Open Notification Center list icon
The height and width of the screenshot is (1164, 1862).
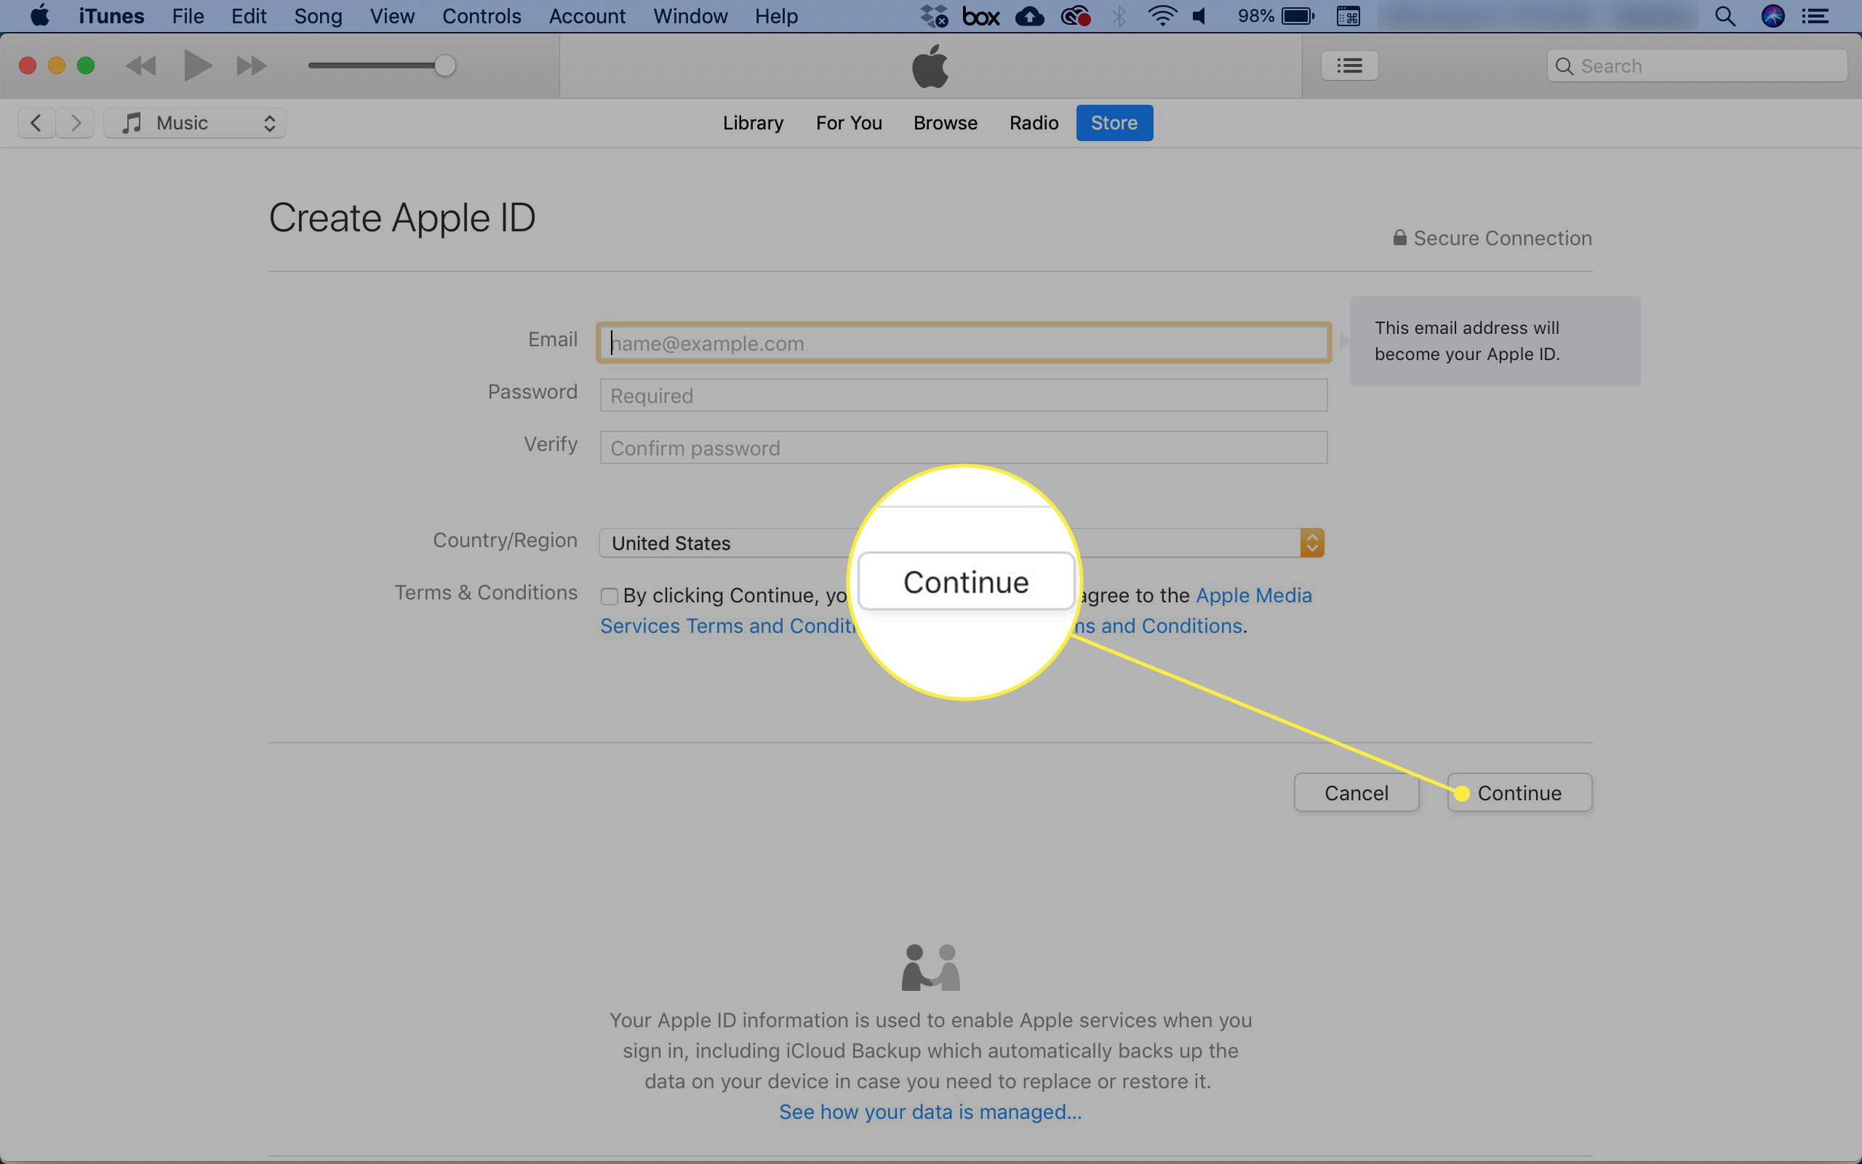(1816, 16)
